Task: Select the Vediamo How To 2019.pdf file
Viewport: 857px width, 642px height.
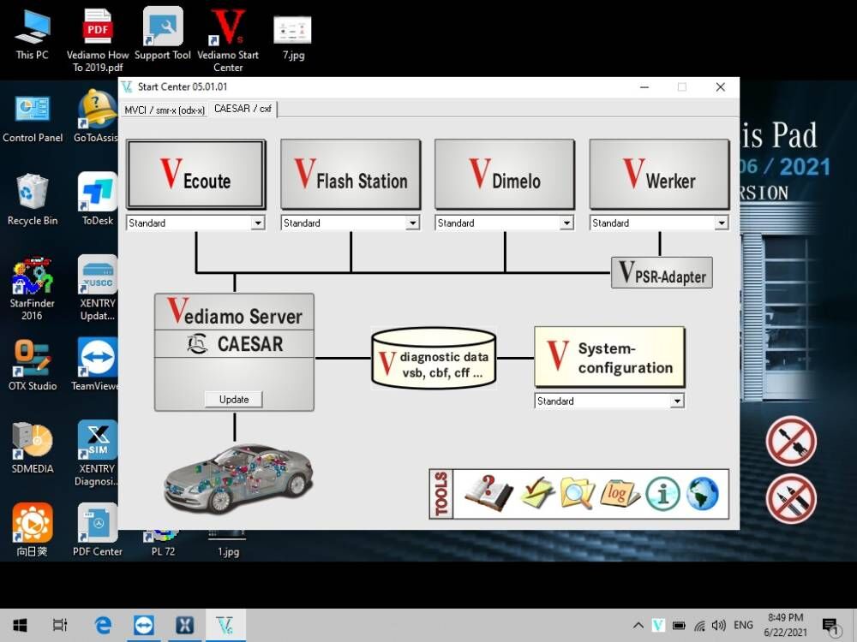Action: click(x=98, y=40)
